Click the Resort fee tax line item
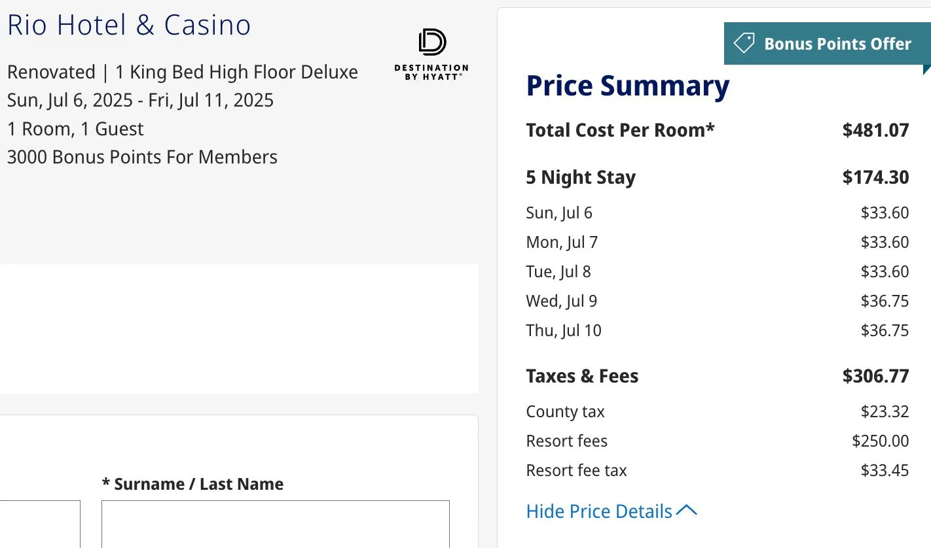Image resolution: width=931 pixels, height=548 pixels. 718,470
